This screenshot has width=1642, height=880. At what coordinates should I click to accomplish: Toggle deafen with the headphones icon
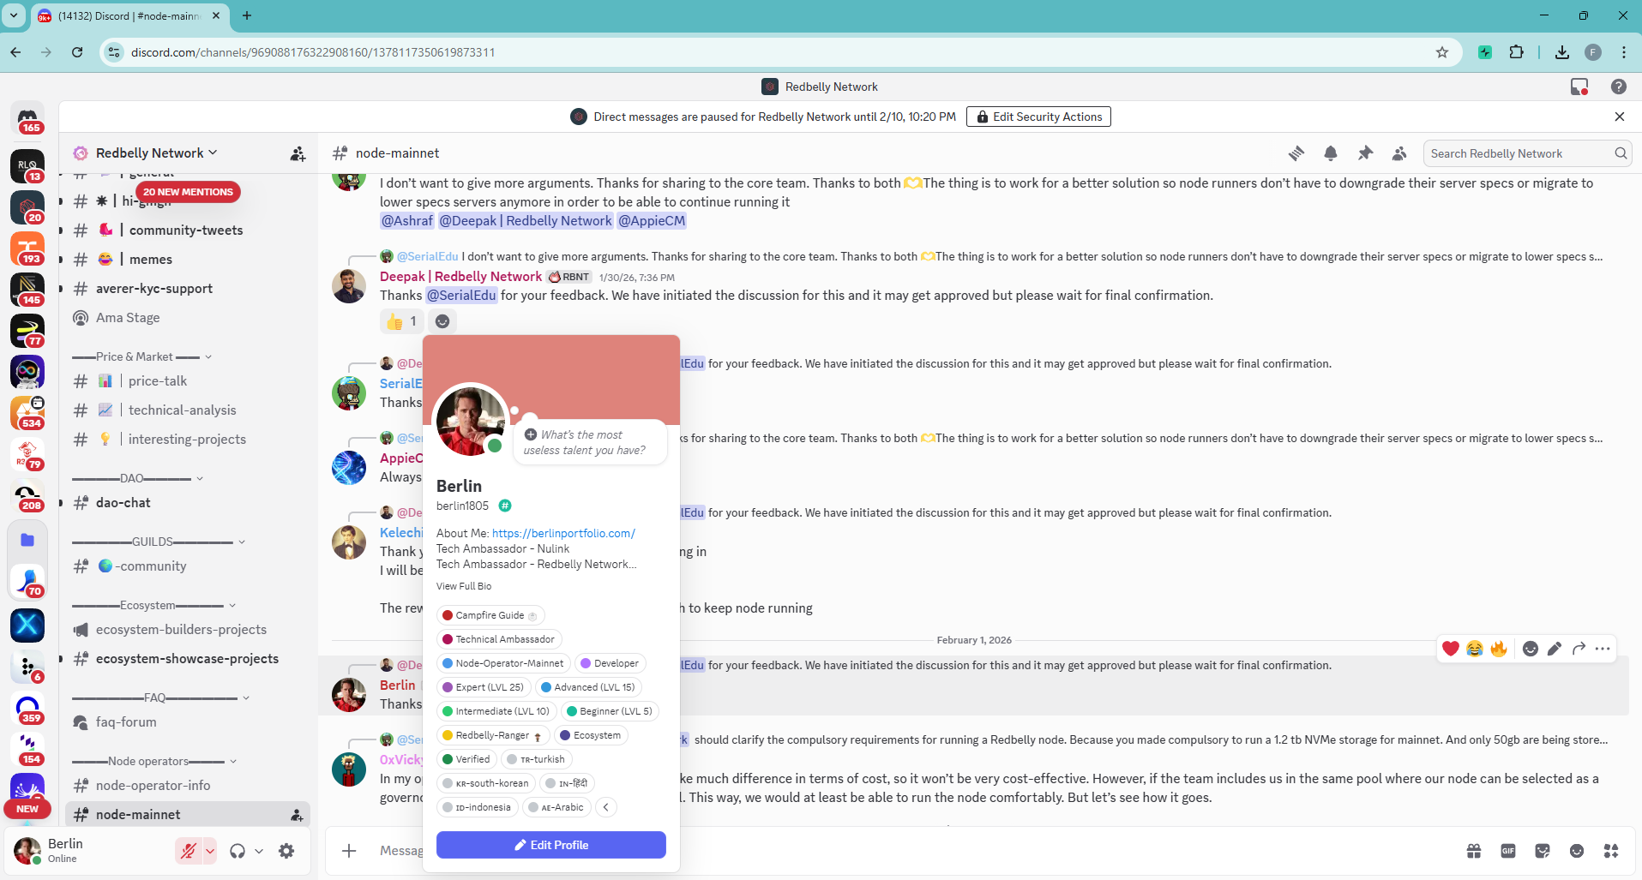238,851
